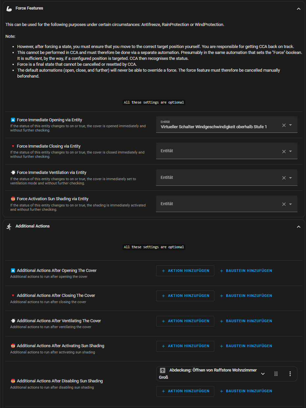Add building block after disabling sun shading

(246, 391)
